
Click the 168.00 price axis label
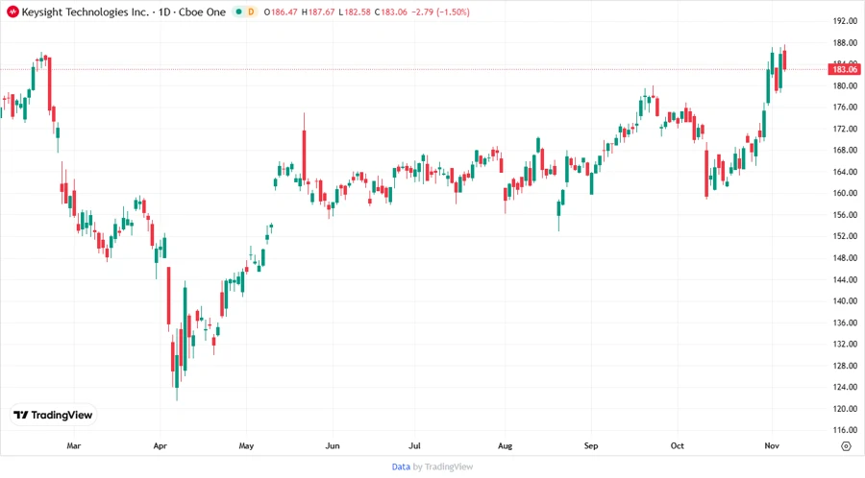click(845, 150)
